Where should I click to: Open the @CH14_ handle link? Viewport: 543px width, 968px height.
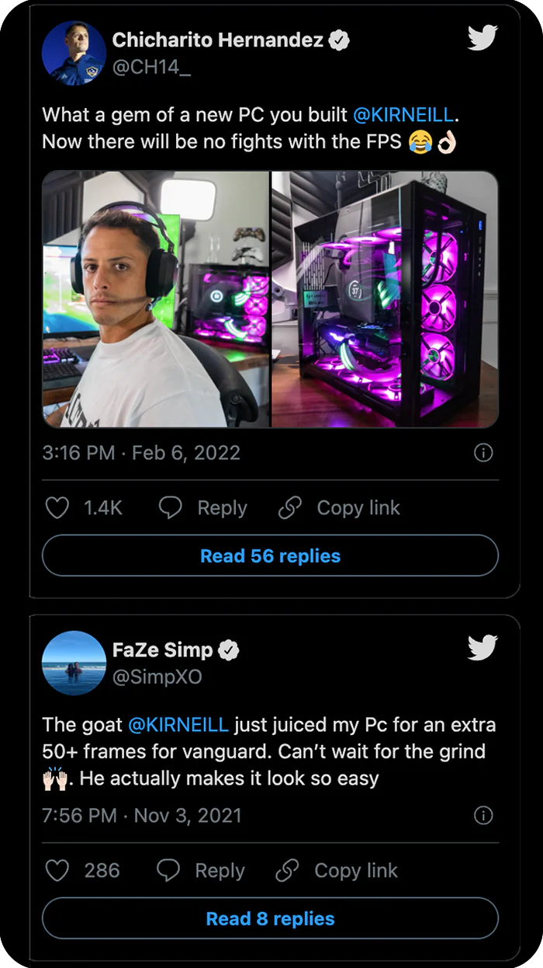[152, 67]
